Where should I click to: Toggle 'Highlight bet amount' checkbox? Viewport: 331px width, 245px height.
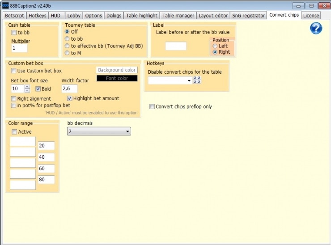pyautogui.click(x=70, y=98)
